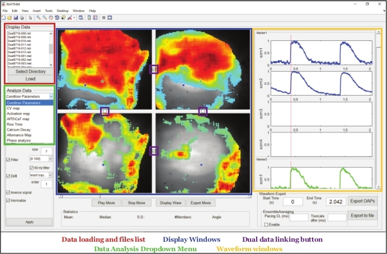Click the file list scrollbar down arrow
The width and height of the screenshot is (387, 254).
tap(51, 65)
